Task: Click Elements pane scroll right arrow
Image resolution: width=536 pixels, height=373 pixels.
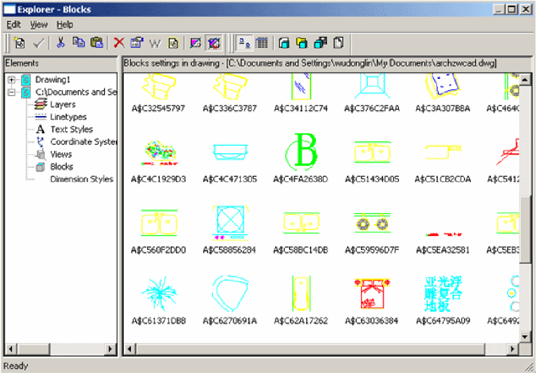Action: point(110,349)
